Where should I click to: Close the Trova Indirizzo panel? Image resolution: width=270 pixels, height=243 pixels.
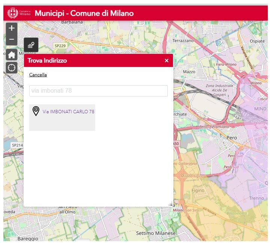point(167,61)
